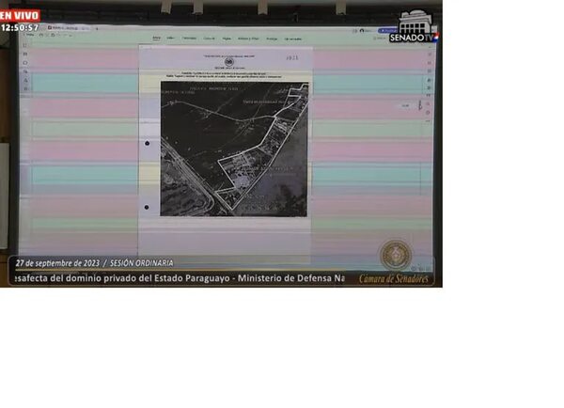Viewport: 564px width, 408px height.
Task: Click the aerial map image on the page
Action: [x=234, y=149]
